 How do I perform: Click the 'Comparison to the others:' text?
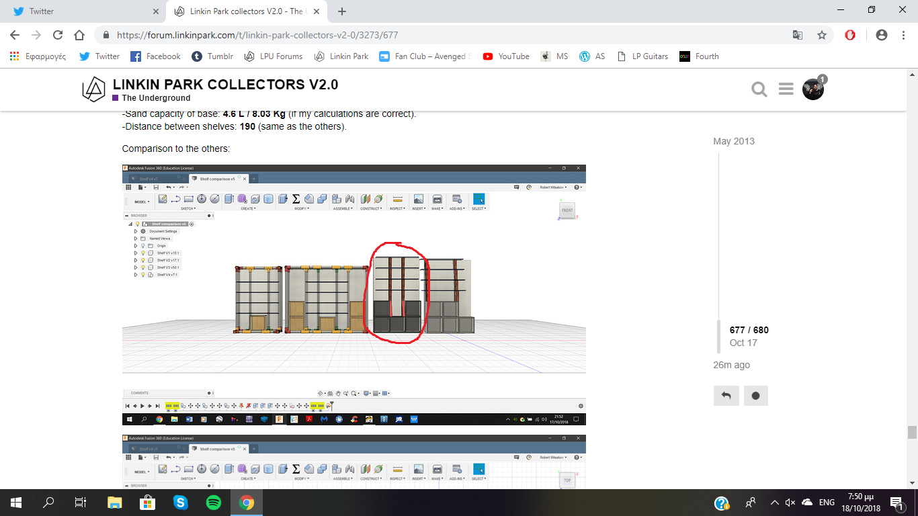(x=176, y=148)
